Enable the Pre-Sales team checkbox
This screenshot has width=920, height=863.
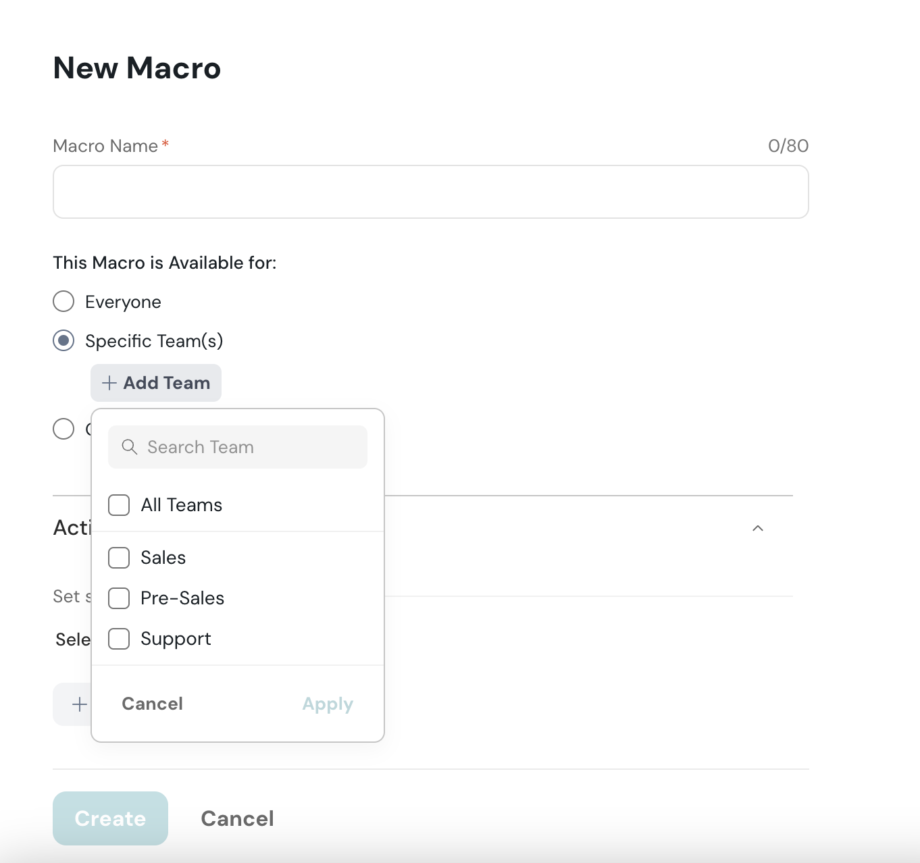click(119, 598)
